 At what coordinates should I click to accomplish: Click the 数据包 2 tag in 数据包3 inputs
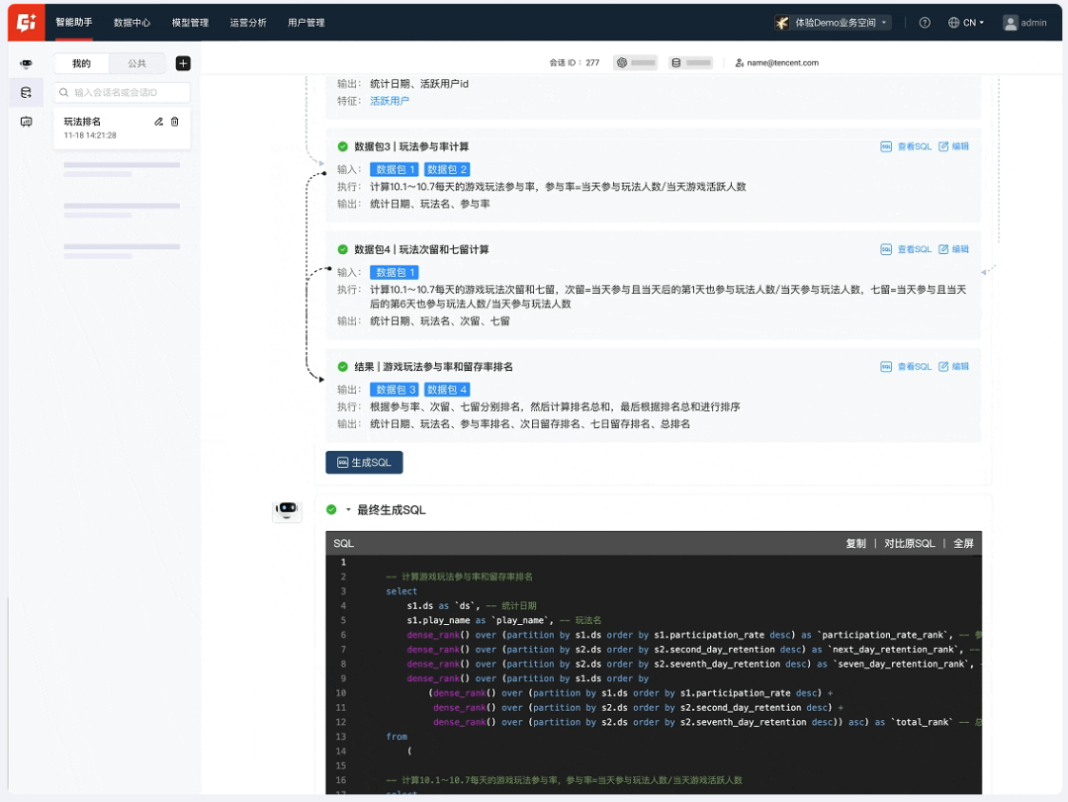[x=448, y=170]
